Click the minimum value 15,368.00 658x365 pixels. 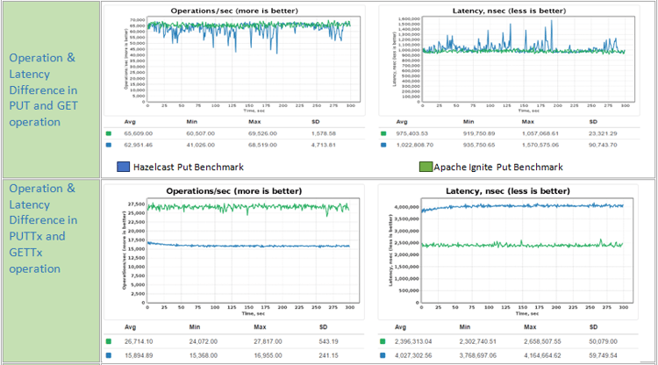click(204, 355)
